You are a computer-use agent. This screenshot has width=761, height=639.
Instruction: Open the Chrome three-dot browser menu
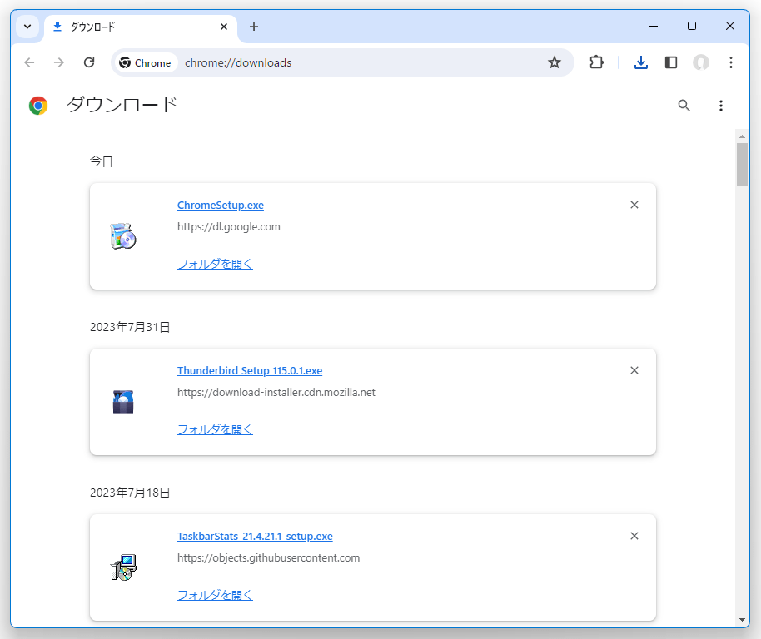tap(730, 62)
